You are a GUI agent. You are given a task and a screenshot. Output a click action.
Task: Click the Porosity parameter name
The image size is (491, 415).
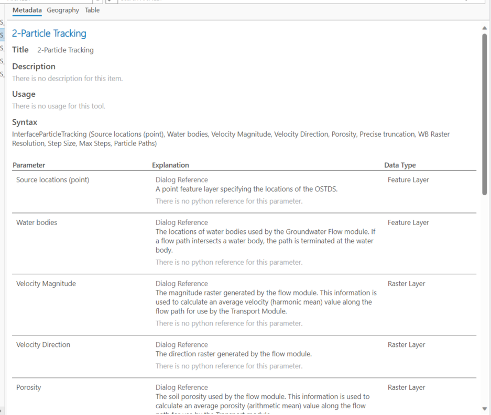coord(28,387)
